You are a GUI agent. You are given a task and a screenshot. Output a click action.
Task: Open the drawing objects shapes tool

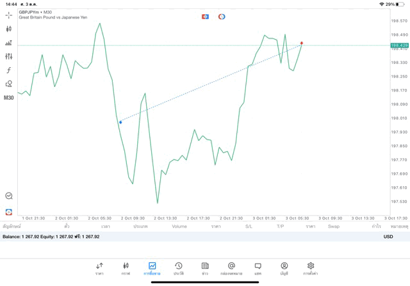[8, 84]
